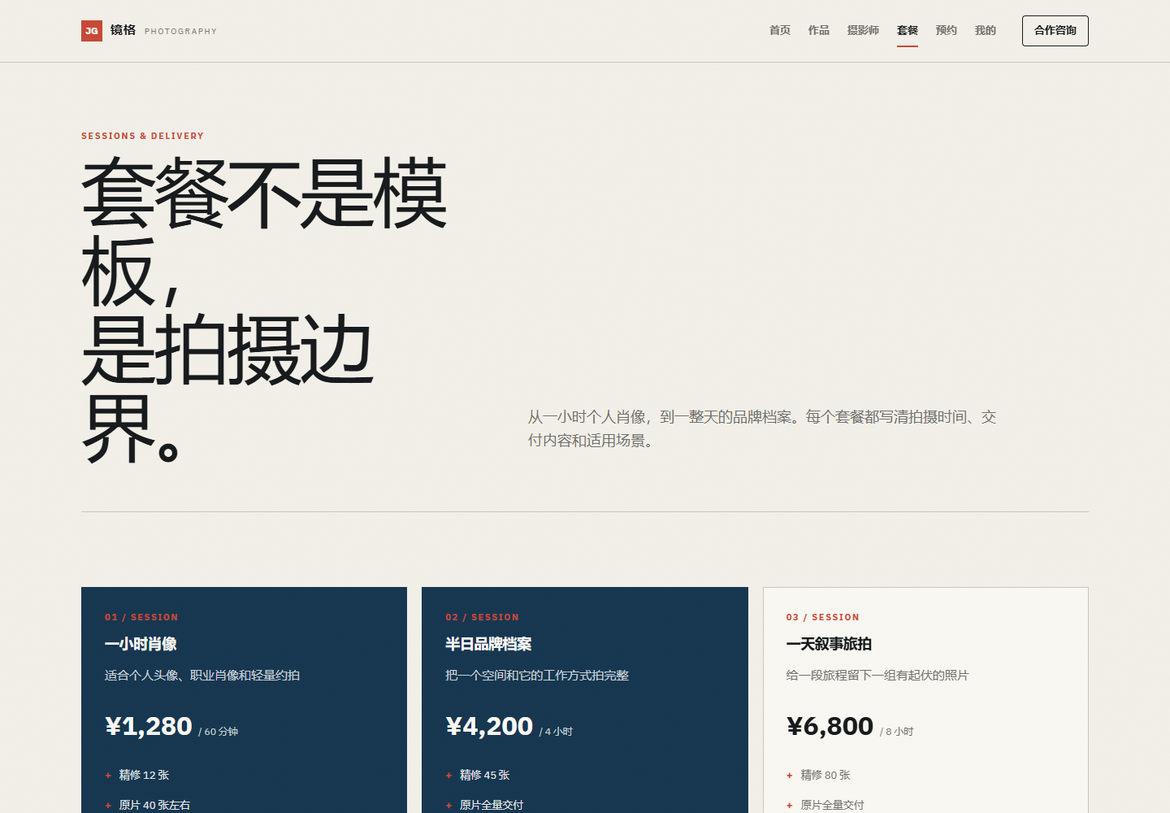Click the 01 / SESSION label
This screenshot has height=813, width=1170.
[141, 617]
